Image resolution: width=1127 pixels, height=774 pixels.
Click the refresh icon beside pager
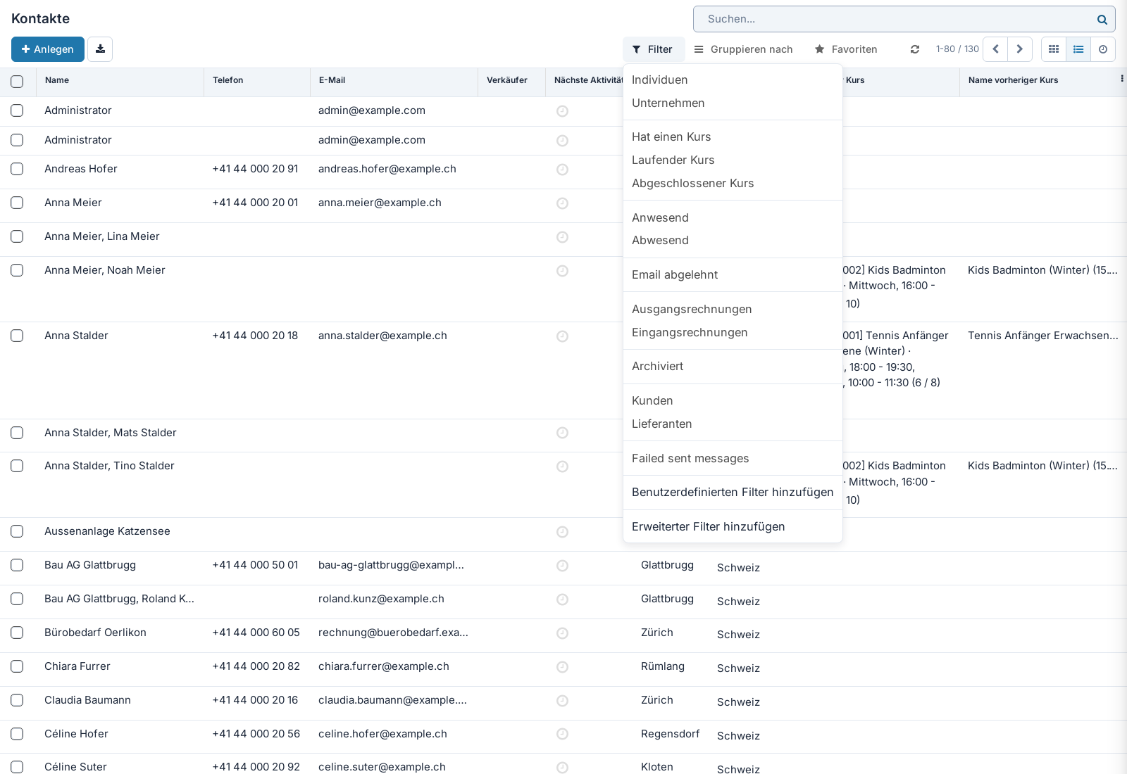point(915,49)
